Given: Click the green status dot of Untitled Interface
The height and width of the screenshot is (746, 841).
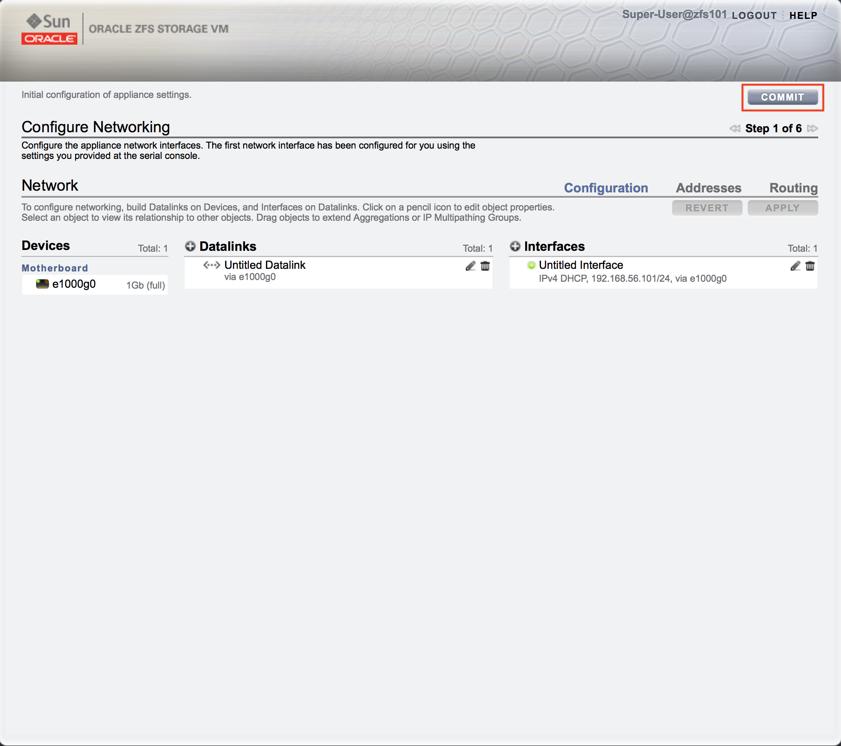Looking at the screenshot, I should pyautogui.click(x=531, y=265).
